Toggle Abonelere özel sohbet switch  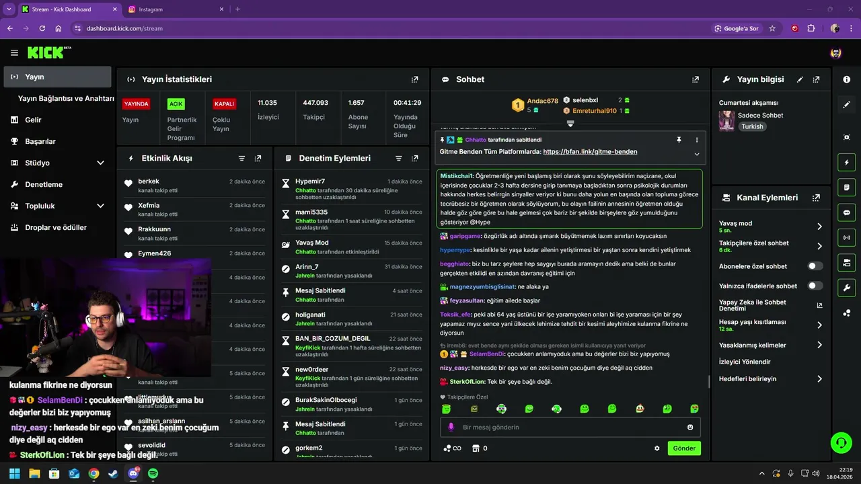pos(815,266)
